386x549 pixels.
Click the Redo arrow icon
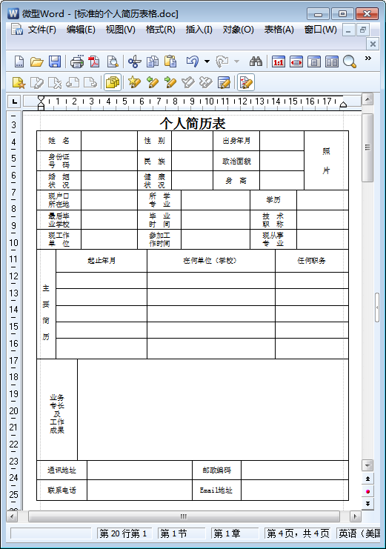222,61
